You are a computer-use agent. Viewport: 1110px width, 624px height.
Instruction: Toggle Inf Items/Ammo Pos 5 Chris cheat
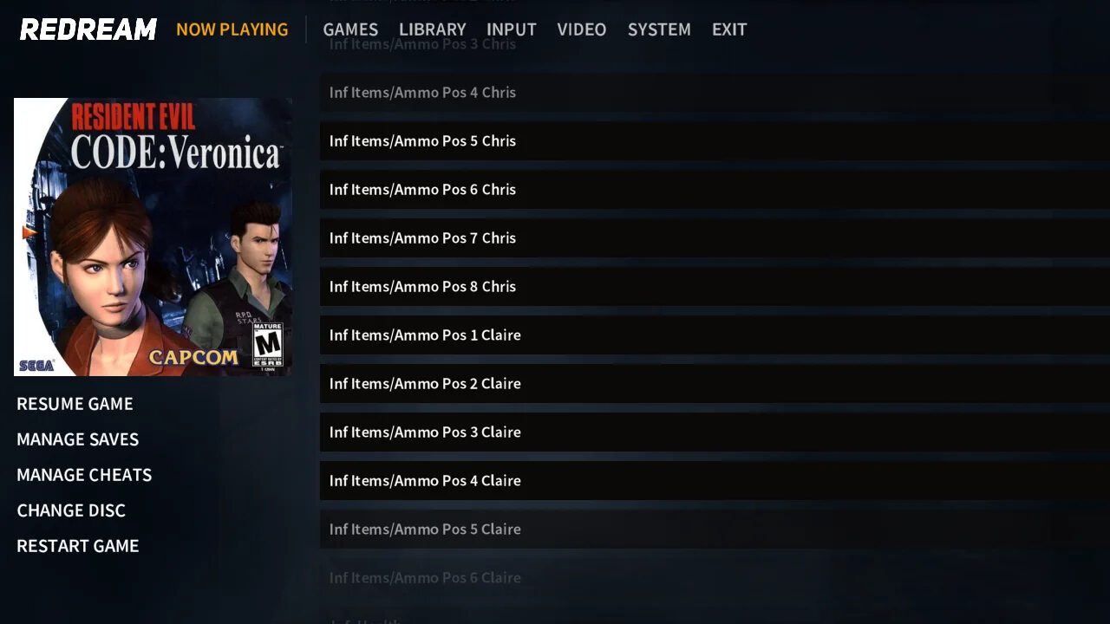click(x=715, y=140)
